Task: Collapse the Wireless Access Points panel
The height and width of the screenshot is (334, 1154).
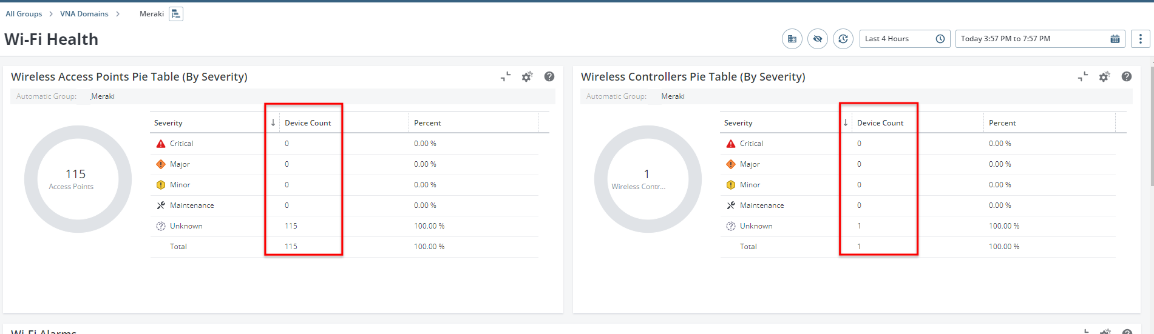Action: (x=506, y=77)
